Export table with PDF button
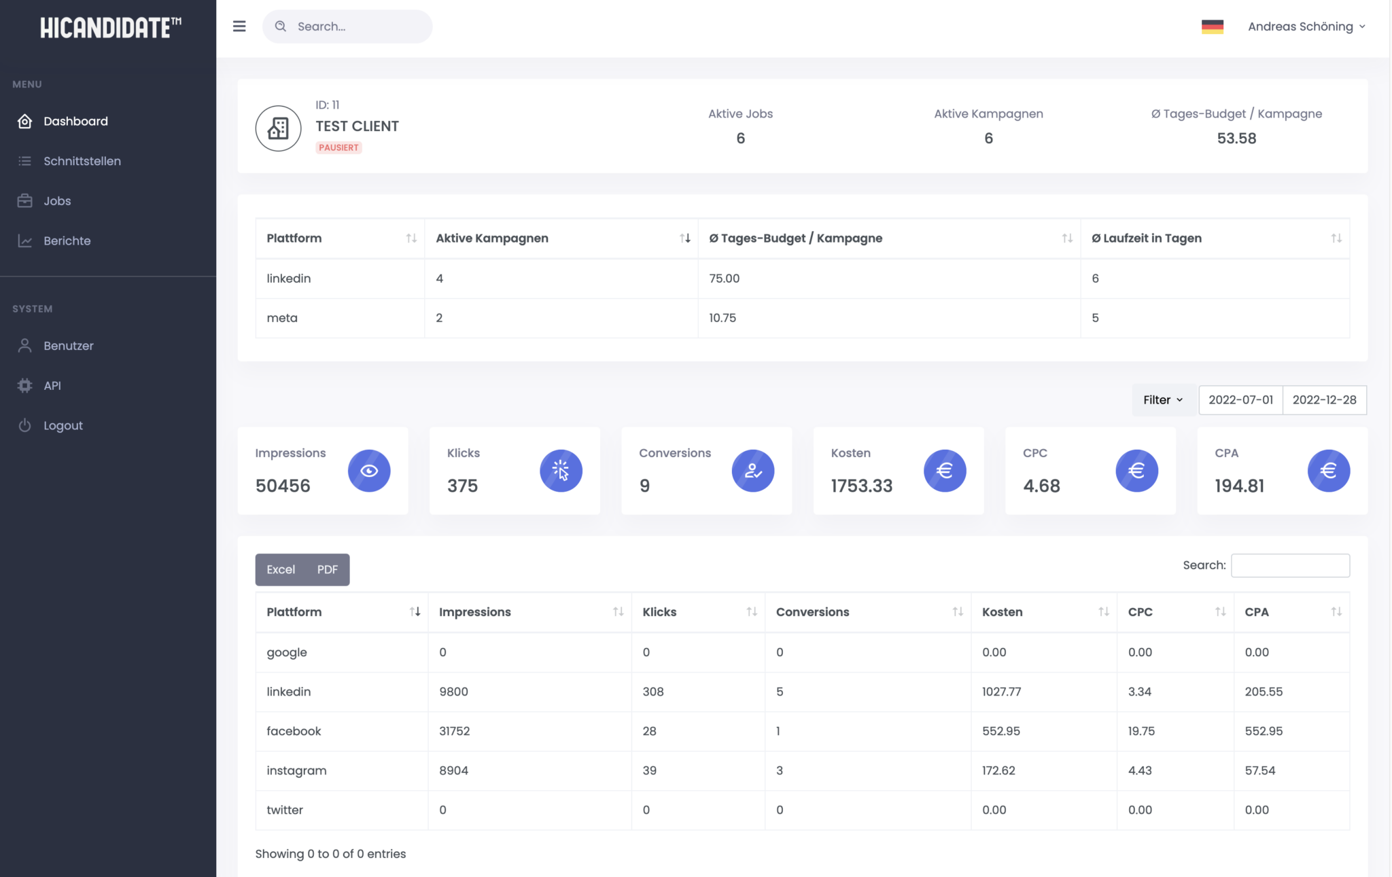Image resolution: width=1392 pixels, height=877 pixels. (327, 569)
